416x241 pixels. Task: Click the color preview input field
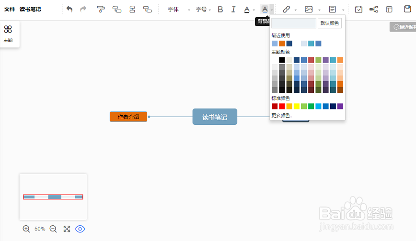point(294,23)
